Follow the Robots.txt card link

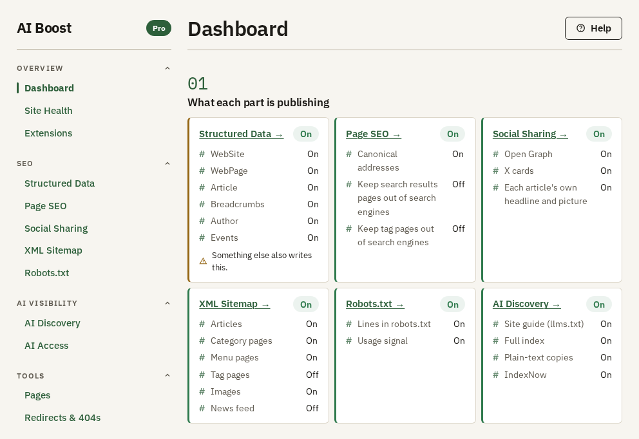click(375, 304)
